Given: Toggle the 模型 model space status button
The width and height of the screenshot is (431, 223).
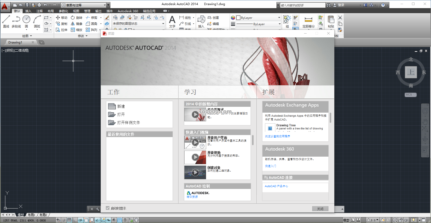Looking at the screenshot, I should (346, 220).
